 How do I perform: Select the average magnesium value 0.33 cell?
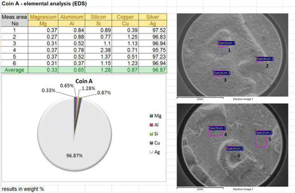(43, 70)
